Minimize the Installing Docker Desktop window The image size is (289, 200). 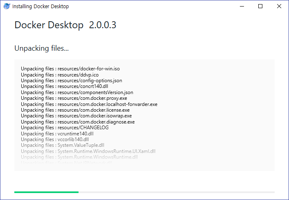[x=242, y=6]
